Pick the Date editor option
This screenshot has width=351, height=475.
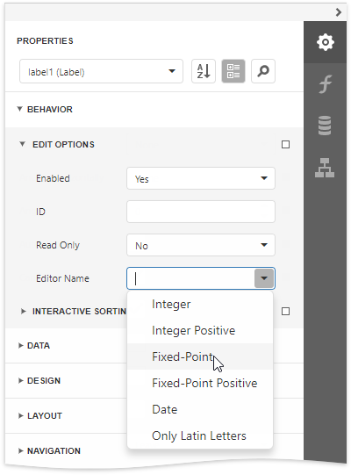click(200, 409)
